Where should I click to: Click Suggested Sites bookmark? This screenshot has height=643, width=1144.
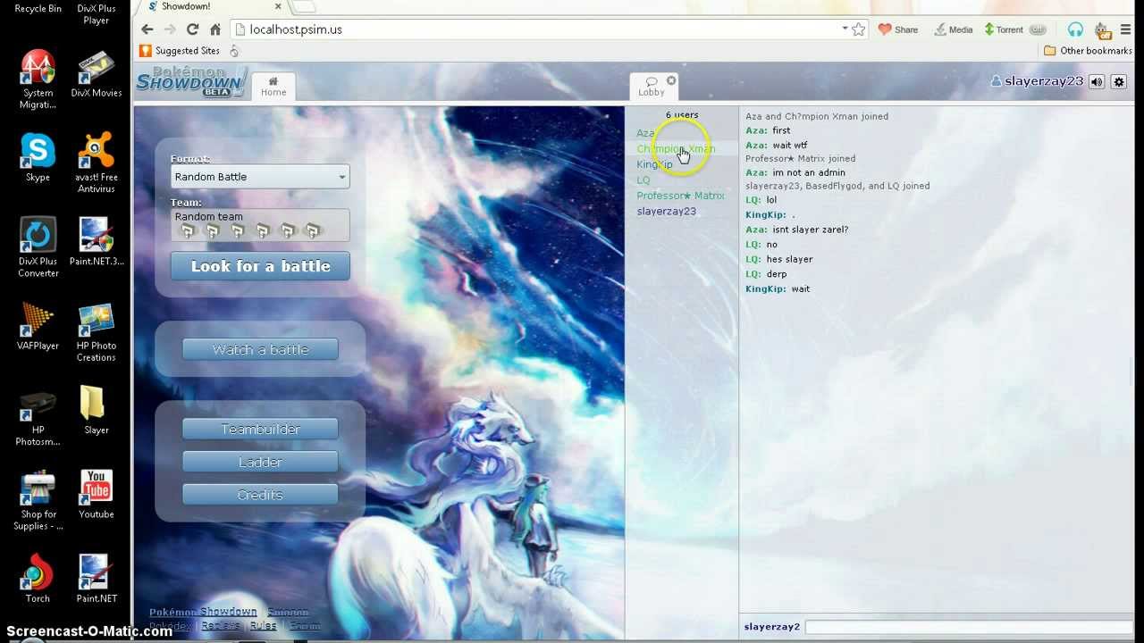click(x=180, y=51)
